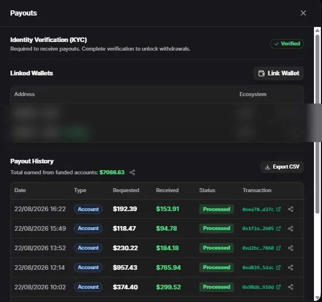Screen dimensions: 322x302
Task: Select date 22/08/2026 15:49
Action: click(x=40, y=228)
